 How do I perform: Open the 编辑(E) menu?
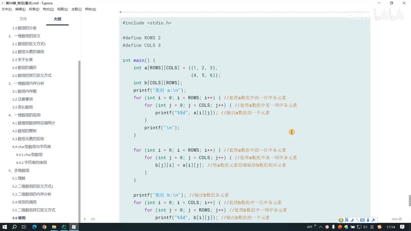tap(20, 9)
